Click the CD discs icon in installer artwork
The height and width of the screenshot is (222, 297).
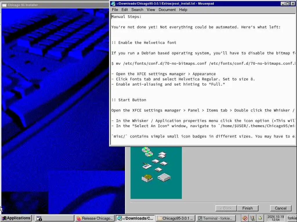tap(148, 152)
